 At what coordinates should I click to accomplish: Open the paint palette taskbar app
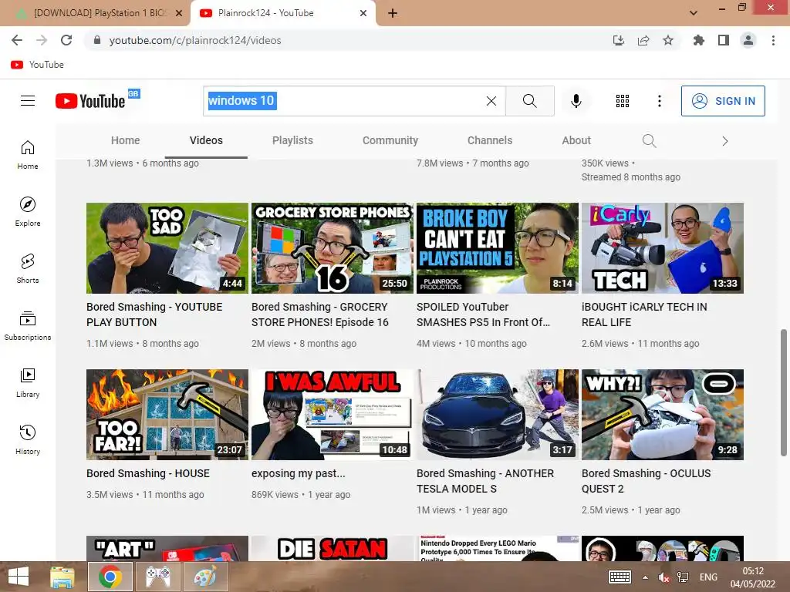pyautogui.click(x=205, y=577)
